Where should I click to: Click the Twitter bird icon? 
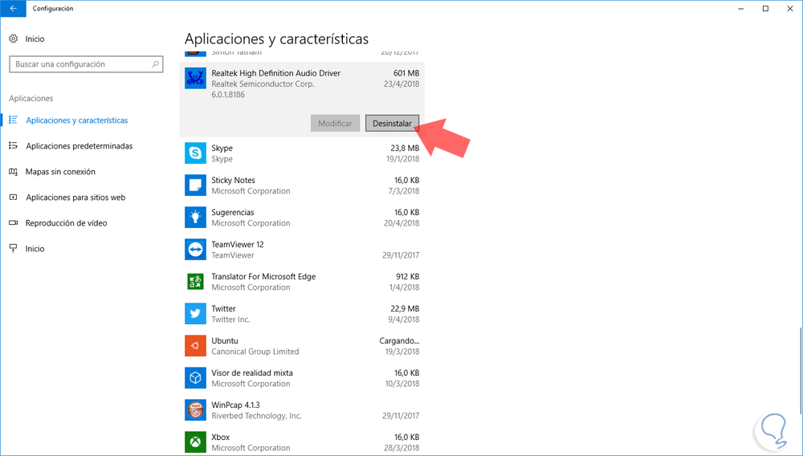click(195, 314)
